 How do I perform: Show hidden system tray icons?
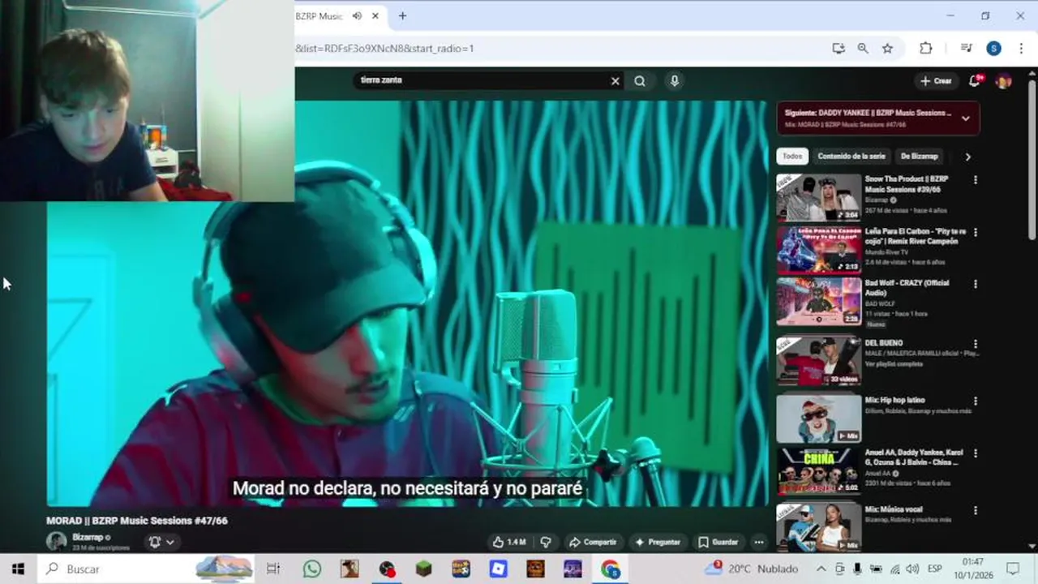(x=821, y=569)
